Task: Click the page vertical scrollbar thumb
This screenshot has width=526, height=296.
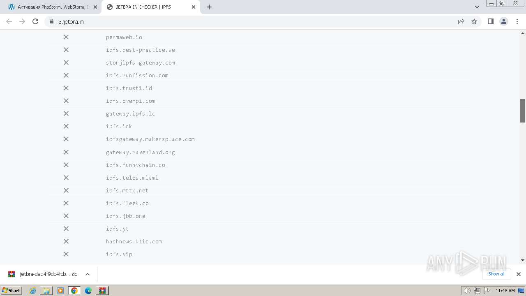Action: click(523, 111)
